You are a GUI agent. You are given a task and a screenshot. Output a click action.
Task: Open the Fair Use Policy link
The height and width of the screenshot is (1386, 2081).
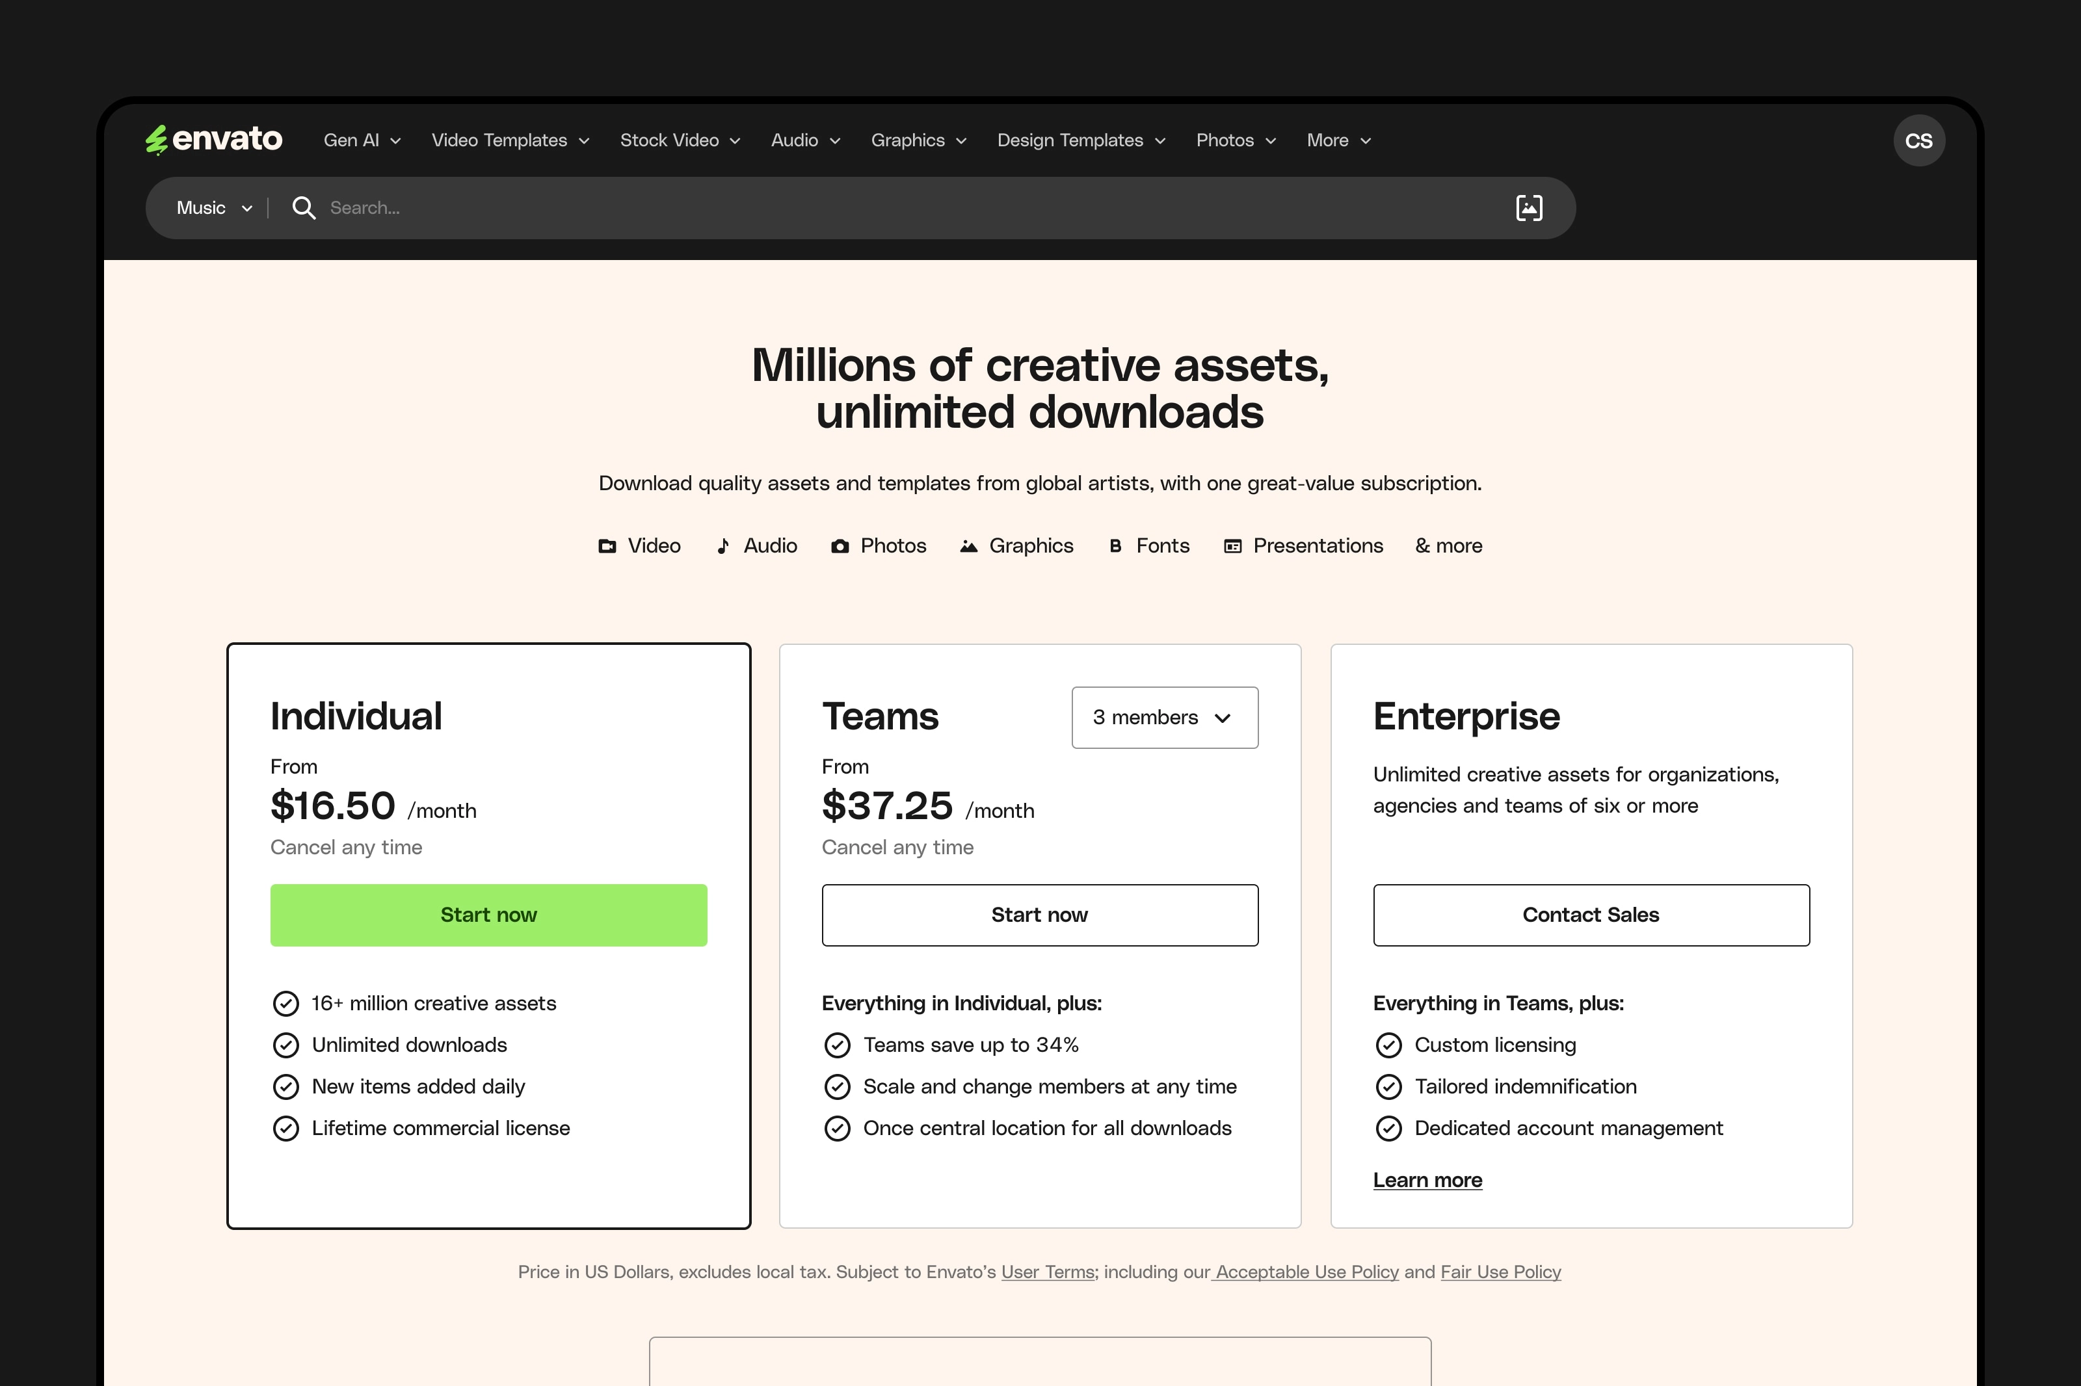tap(1500, 1272)
